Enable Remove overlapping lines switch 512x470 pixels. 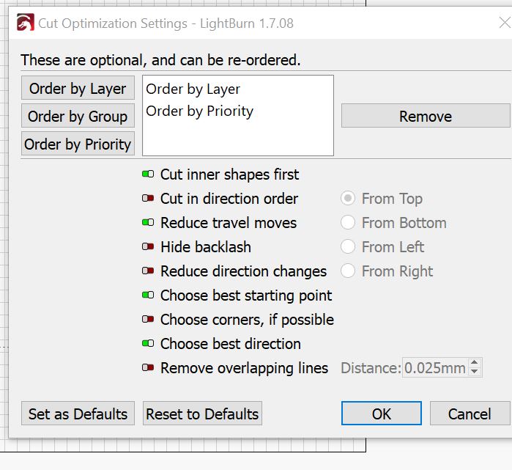click(148, 367)
